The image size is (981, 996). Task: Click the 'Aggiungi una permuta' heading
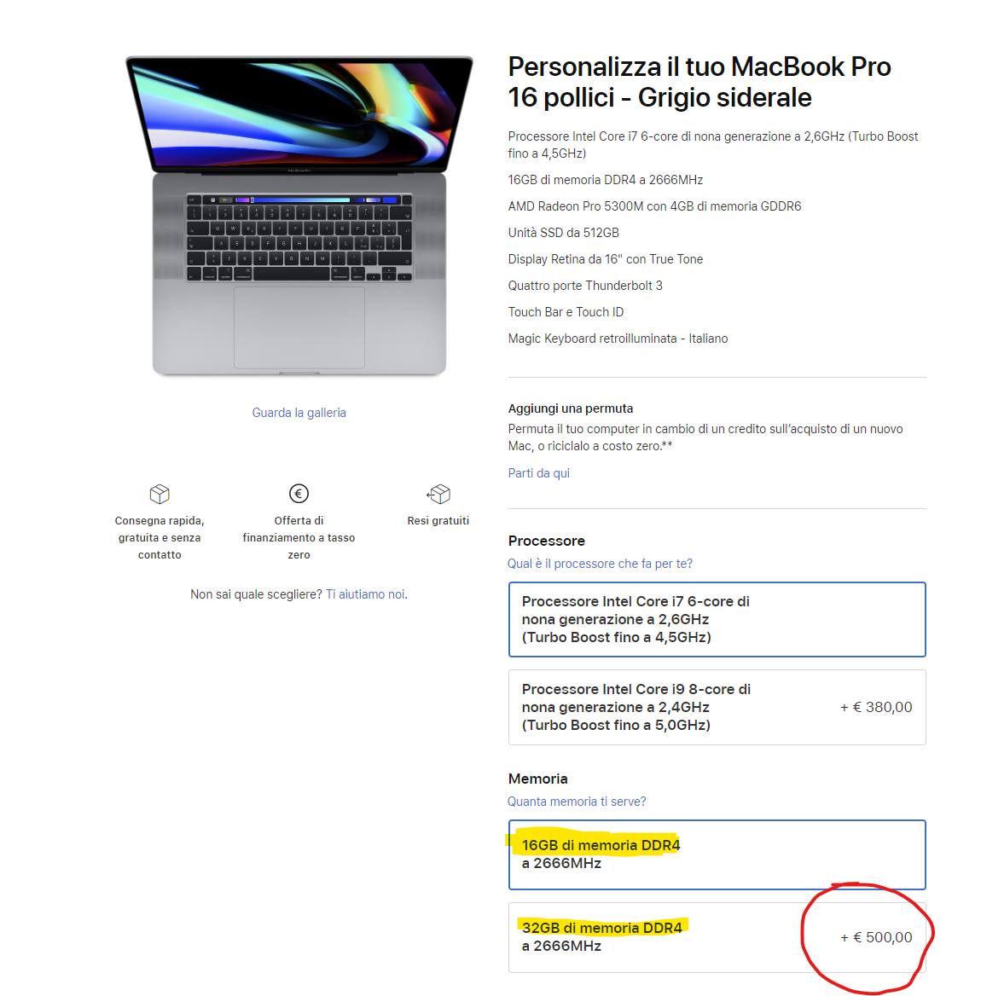click(x=571, y=408)
